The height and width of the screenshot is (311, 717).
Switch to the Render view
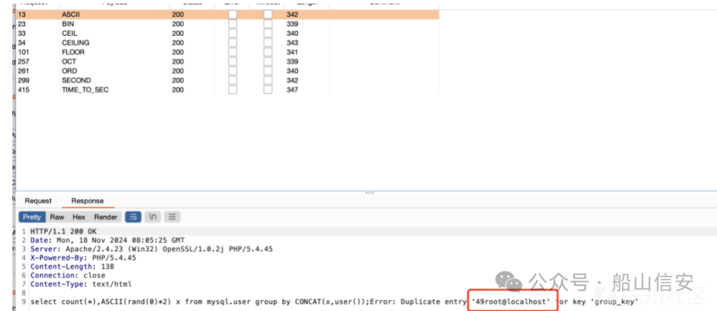106,217
